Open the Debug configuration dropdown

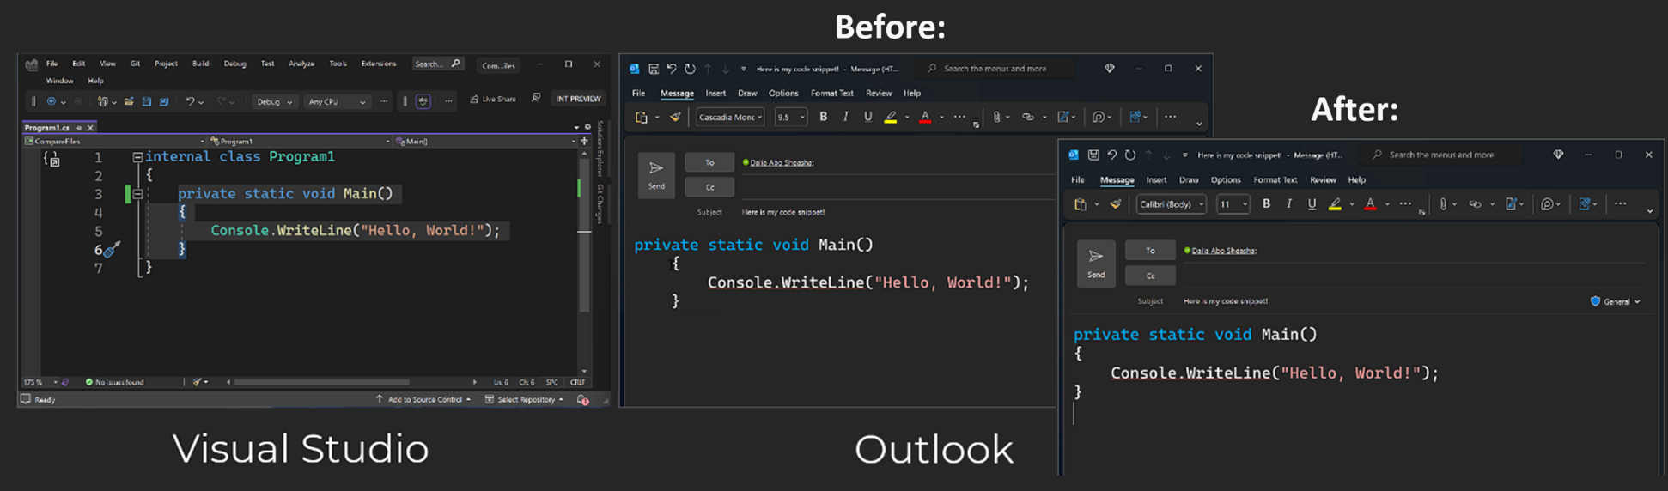pyautogui.click(x=275, y=101)
